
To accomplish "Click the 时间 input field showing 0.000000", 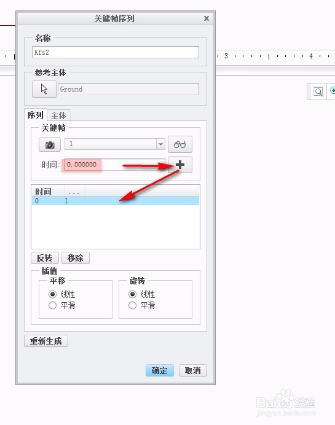I will click(x=115, y=165).
